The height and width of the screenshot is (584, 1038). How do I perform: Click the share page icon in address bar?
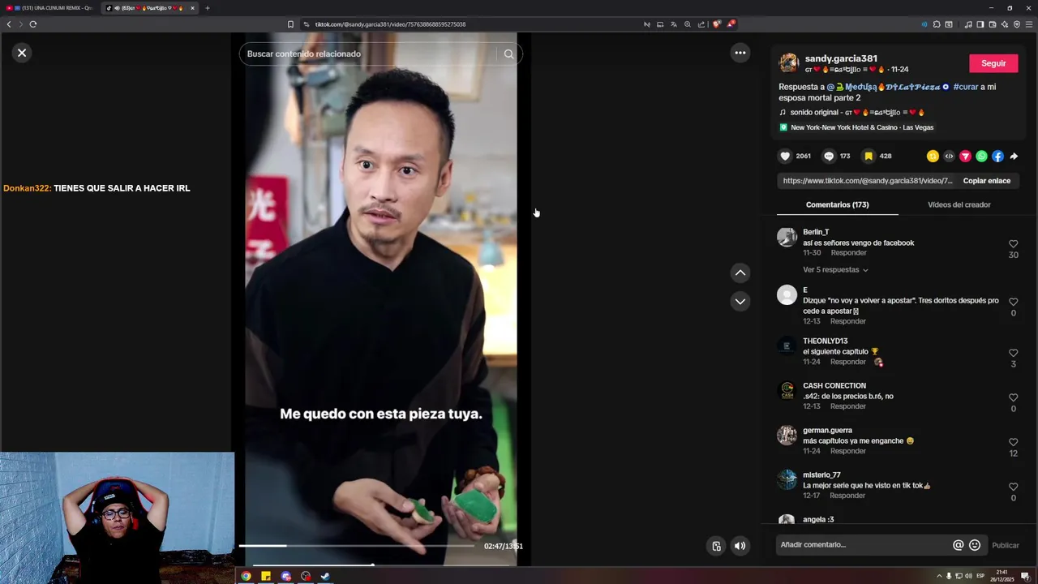pos(701,24)
